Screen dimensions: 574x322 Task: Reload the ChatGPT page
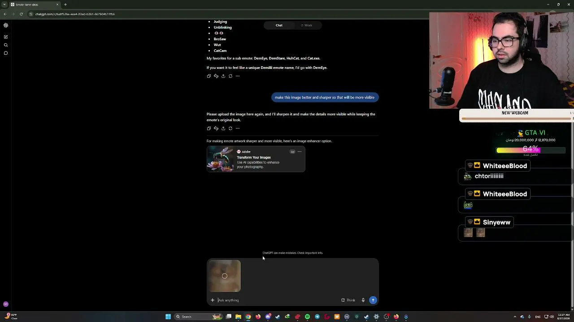click(x=21, y=14)
